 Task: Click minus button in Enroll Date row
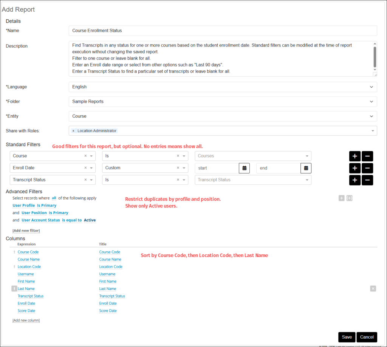[367, 168]
